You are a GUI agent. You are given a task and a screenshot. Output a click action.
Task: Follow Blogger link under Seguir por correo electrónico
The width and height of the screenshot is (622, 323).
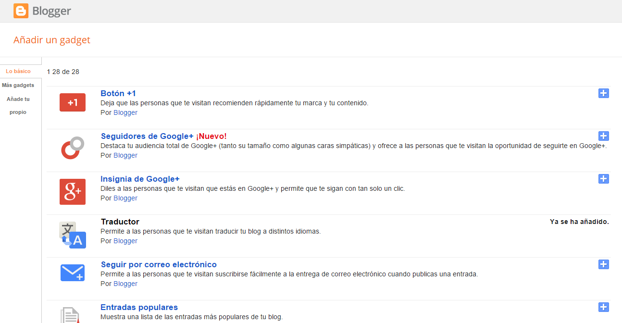[x=125, y=284]
